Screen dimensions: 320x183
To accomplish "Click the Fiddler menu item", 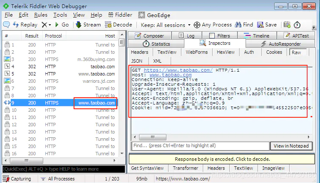I will [120, 15].
